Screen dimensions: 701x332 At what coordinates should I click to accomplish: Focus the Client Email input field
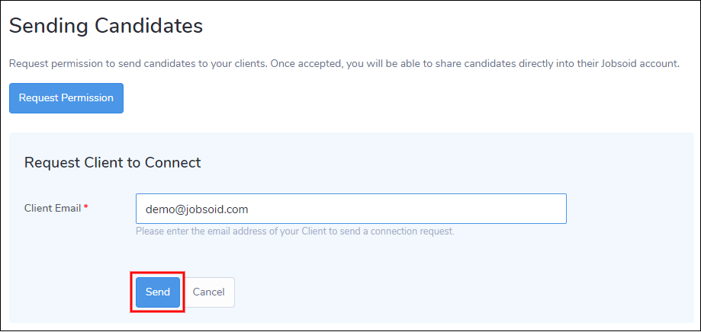click(351, 209)
